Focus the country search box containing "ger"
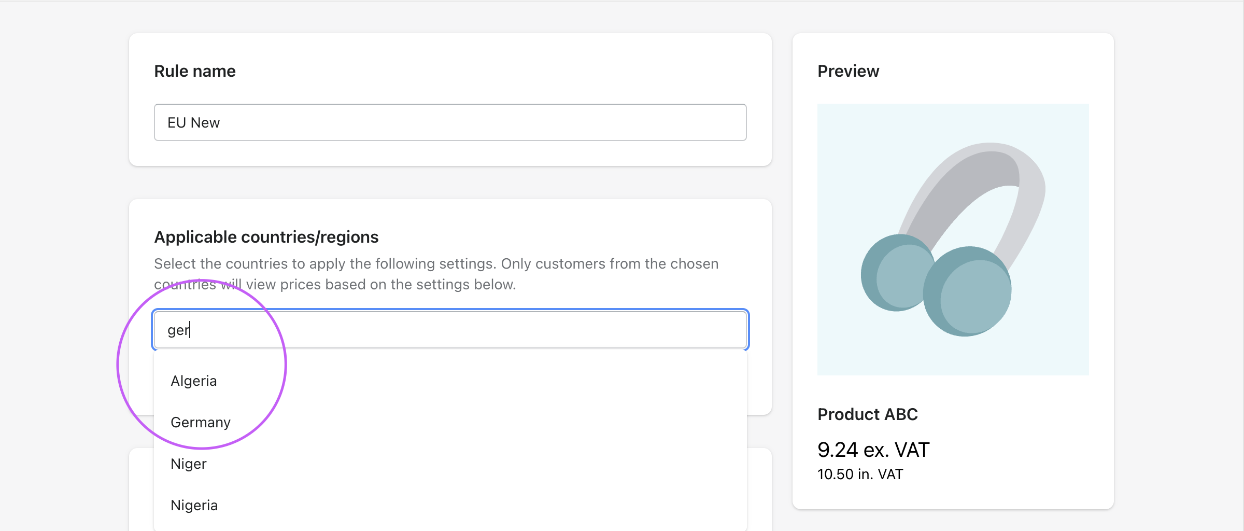Screen dimensions: 1244x531 point(450,330)
